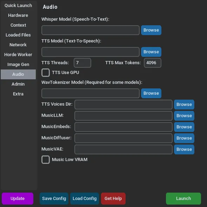
Task: Browse for a MusicVAE file
Action: [x=184, y=149]
